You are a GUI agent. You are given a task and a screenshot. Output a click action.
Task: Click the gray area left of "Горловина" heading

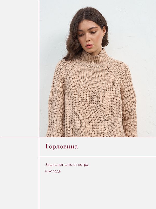[x=19, y=147]
